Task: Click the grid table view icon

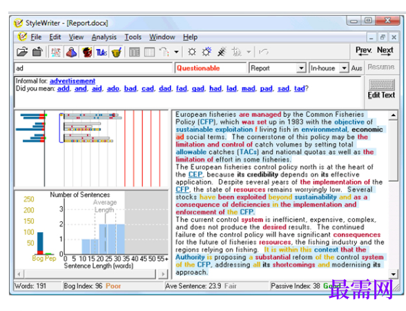Action: [149, 52]
